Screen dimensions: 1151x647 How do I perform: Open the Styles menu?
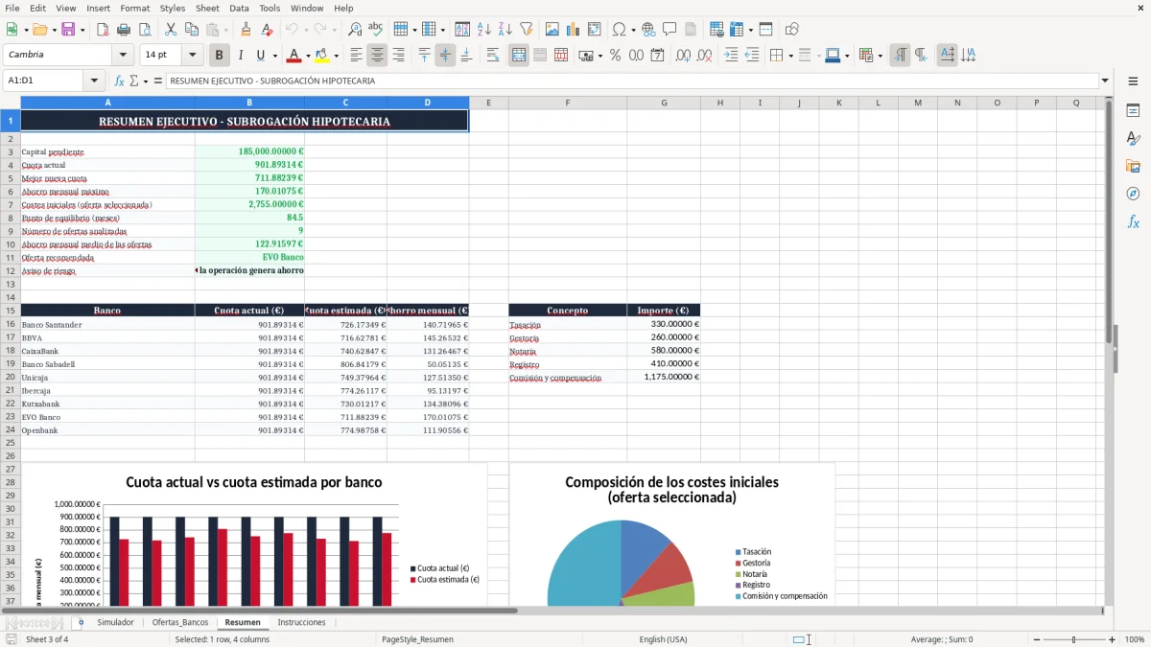coord(173,8)
